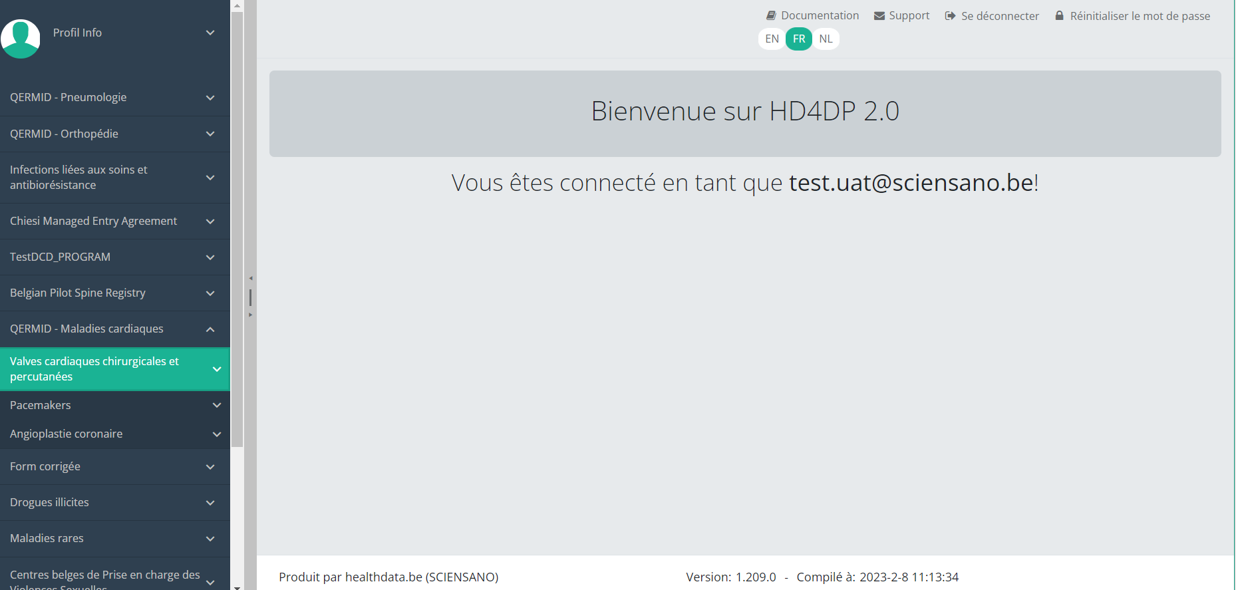Image resolution: width=1236 pixels, height=590 pixels.
Task: Click the sidebar vertical scrollbar thumb
Action: click(x=237, y=226)
